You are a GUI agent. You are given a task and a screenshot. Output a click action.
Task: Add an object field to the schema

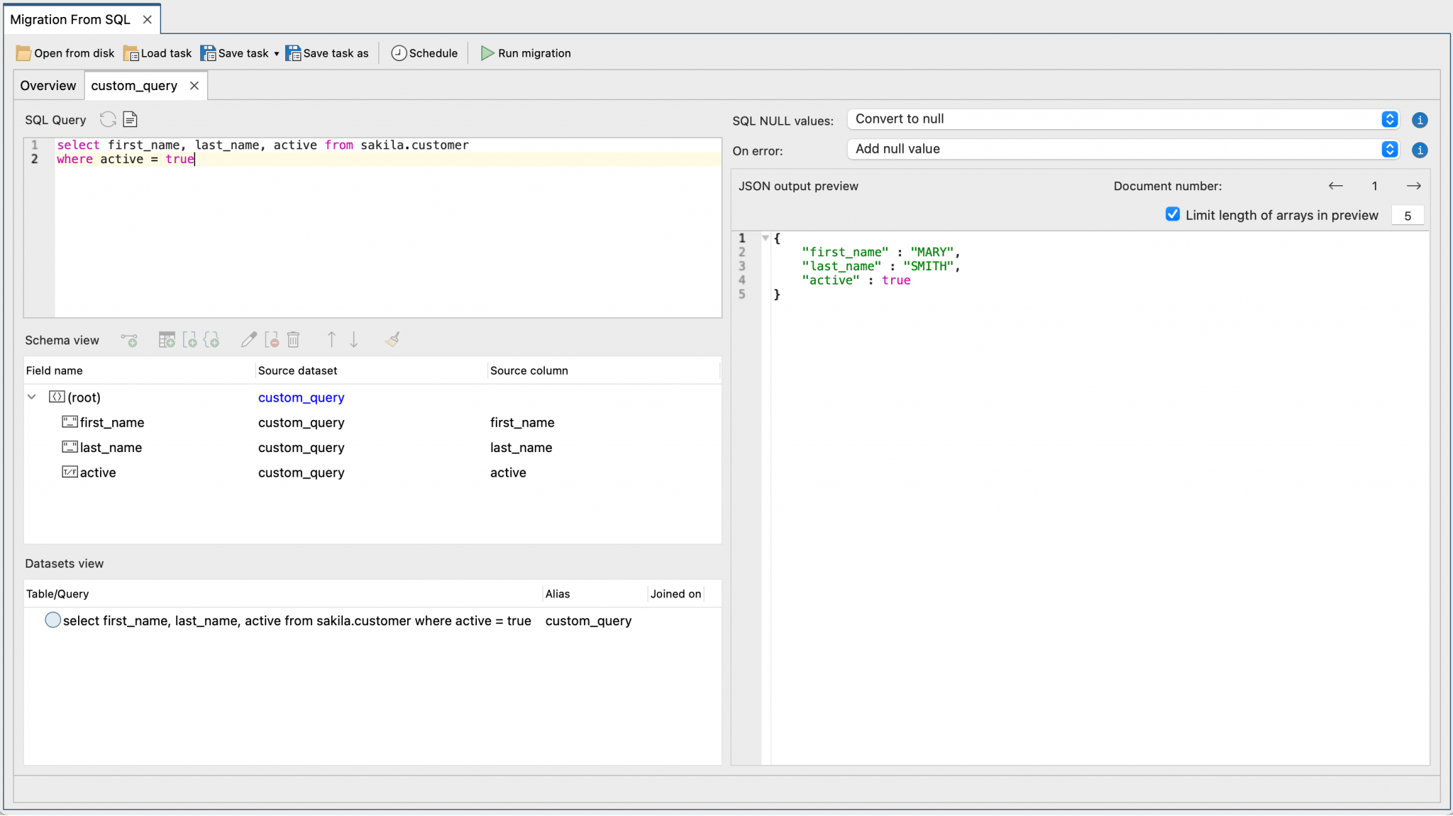212,340
